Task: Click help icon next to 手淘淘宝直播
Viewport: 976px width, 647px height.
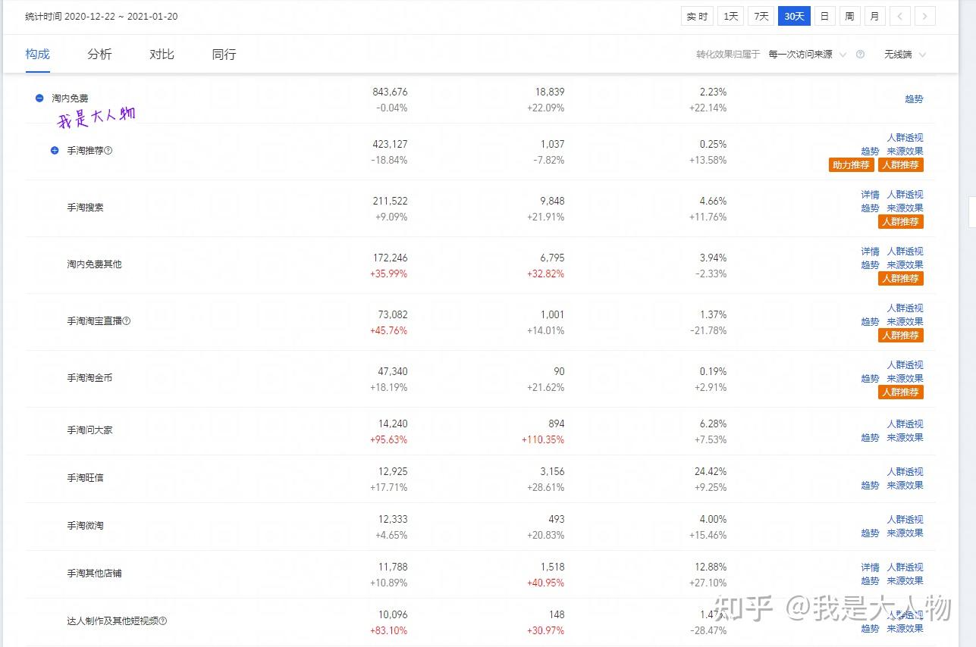Action: pos(127,321)
